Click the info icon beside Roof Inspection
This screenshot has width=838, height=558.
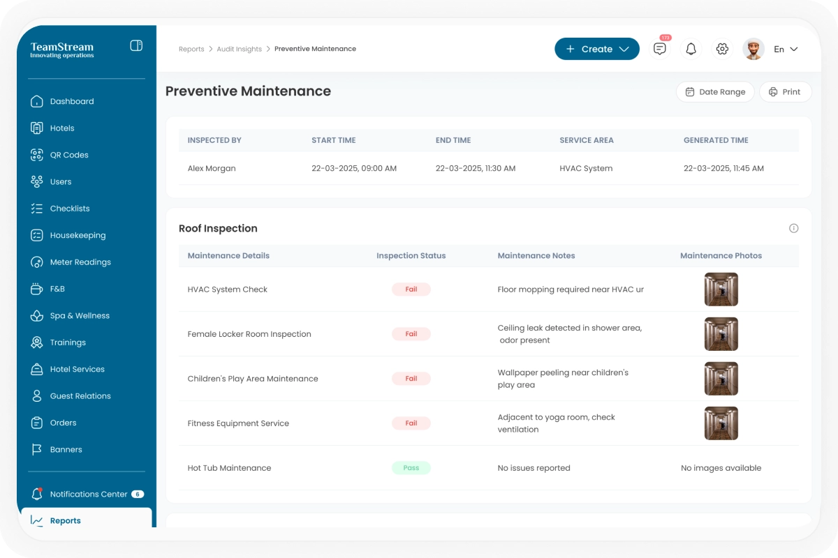click(x=793, y=228)
